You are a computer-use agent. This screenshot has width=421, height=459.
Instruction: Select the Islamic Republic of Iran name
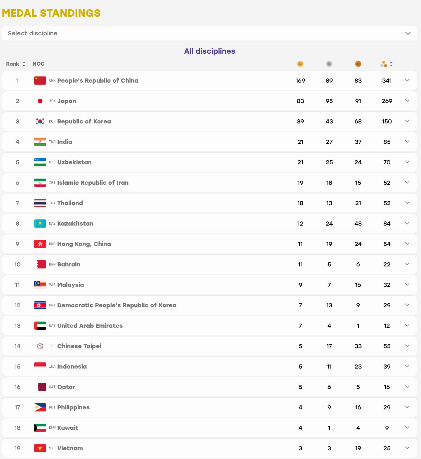pos(93,183)
